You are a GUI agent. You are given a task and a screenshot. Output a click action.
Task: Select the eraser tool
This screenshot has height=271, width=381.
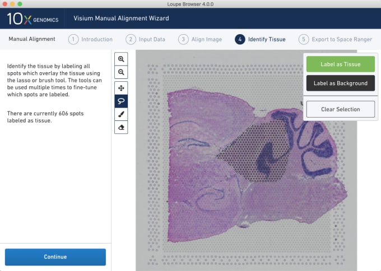coord(121,127)
